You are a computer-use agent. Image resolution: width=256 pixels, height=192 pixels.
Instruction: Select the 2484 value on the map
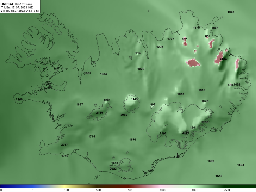(223, 59)
